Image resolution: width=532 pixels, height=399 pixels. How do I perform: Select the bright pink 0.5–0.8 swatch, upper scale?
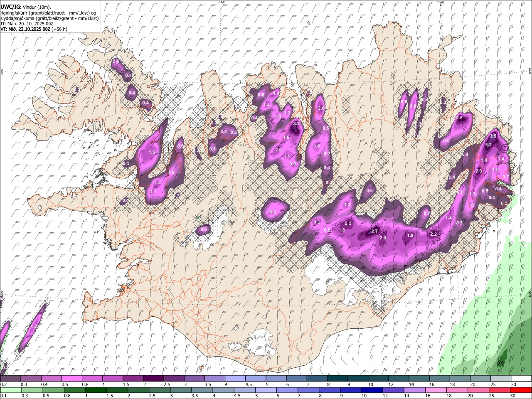71,378
